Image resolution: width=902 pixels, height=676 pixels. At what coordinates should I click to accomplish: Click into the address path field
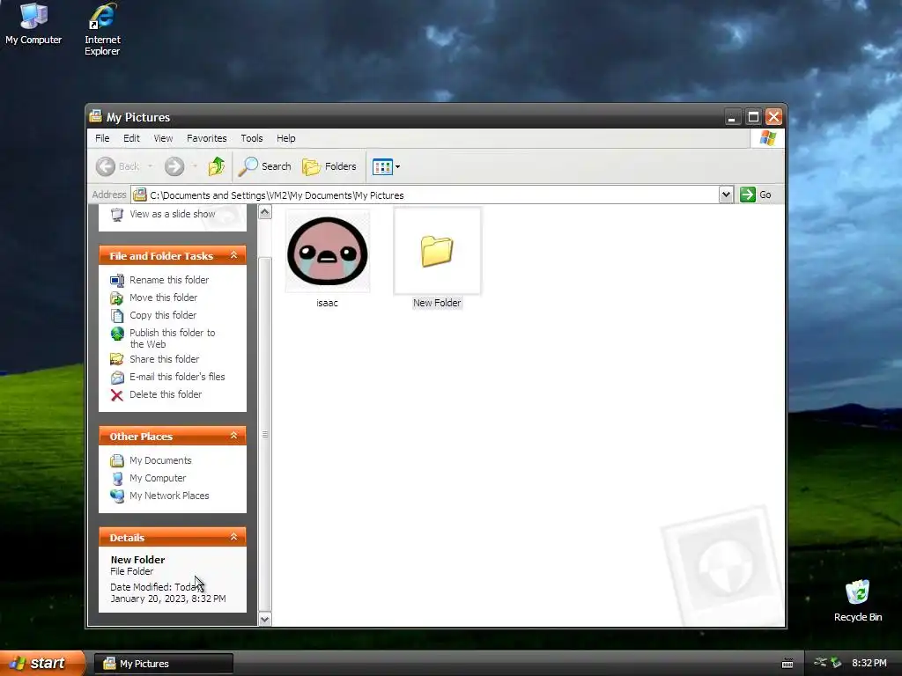point(425,195)
